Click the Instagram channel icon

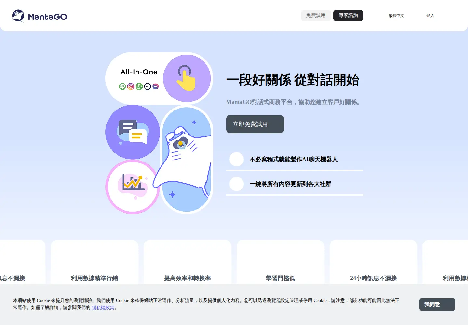(131, 86)
